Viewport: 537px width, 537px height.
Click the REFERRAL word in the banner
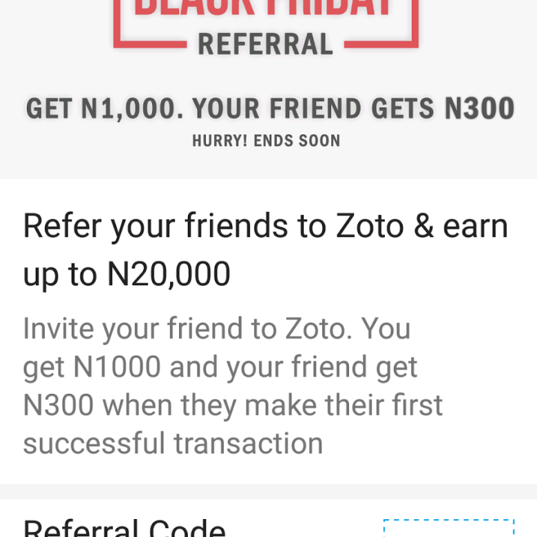pos(266,44)
